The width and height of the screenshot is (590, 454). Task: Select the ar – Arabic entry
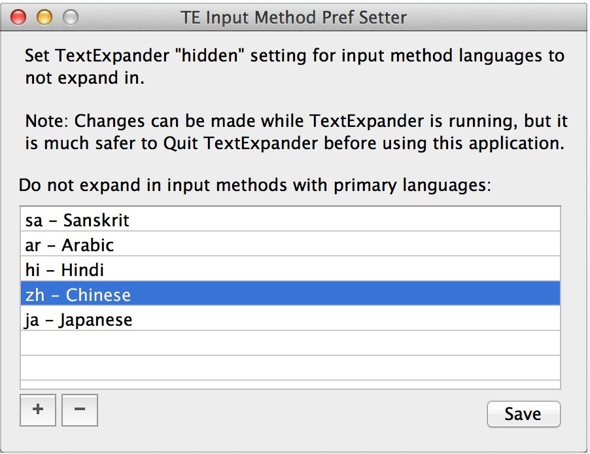click(x=290, y=244)
